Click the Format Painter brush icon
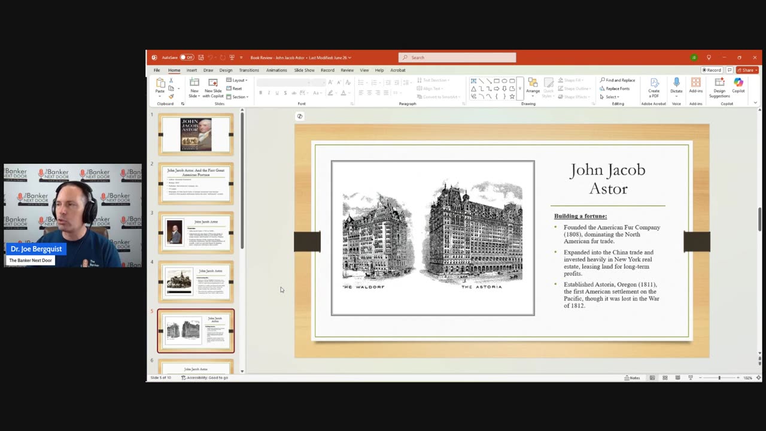766x431 pixels. pos(171,96)
